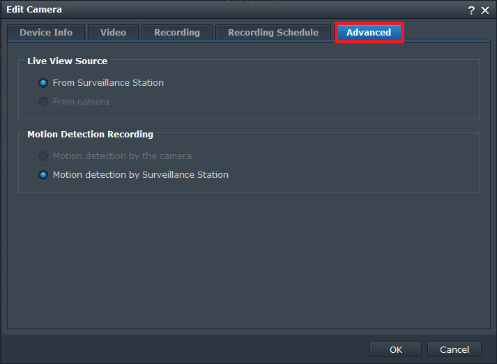Click the Edit Camera title bar text
The image size is (497, 364).
34,10
